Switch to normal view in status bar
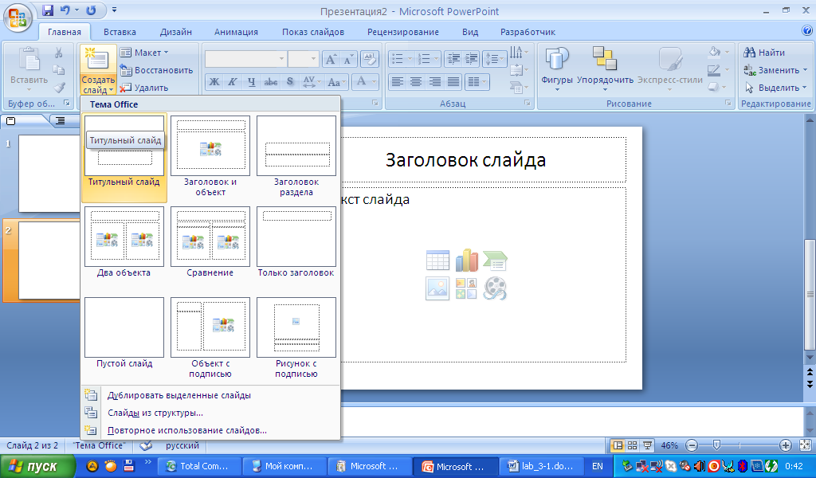The height and width of the screenshot is (478, 816). click(618, 445)
